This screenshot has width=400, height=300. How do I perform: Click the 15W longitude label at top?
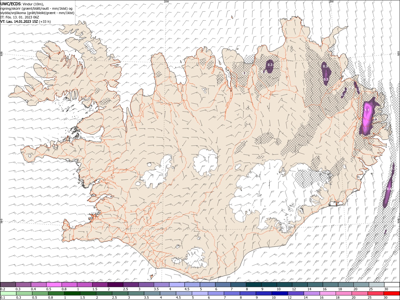331,2
